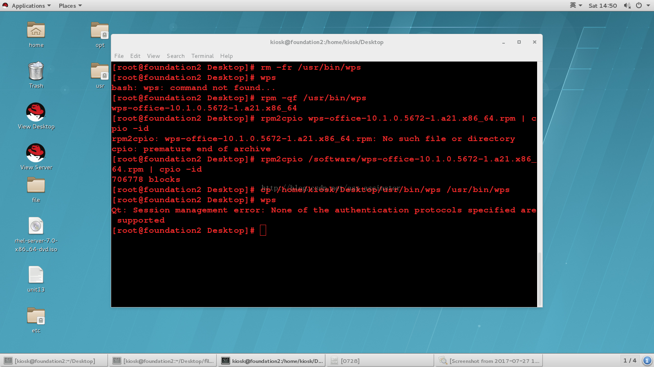The image size is (654, 367).
Task: Open the home folder desktop icon
Action: pyautogui.click(x=36, y=31)
